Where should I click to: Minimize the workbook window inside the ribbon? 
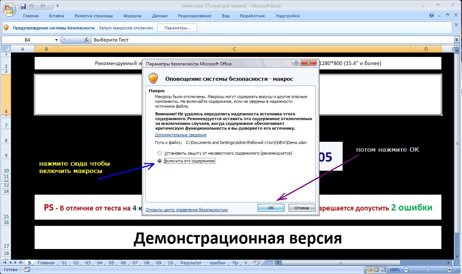click(x=440, y=16)
